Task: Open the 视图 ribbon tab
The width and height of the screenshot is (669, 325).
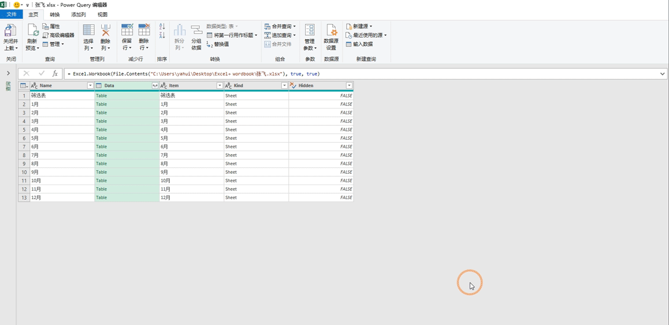Action: click(102, 14)
